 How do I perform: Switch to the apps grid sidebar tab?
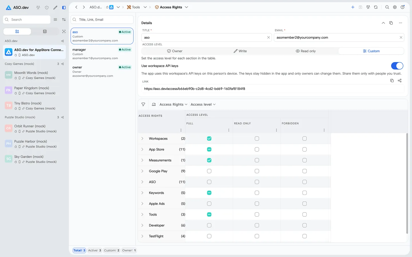(x=17, y=31)
